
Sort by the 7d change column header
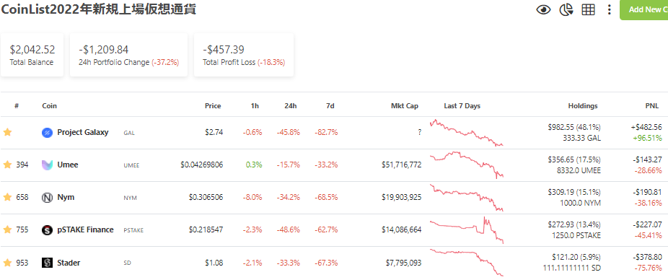coord(330,106)
